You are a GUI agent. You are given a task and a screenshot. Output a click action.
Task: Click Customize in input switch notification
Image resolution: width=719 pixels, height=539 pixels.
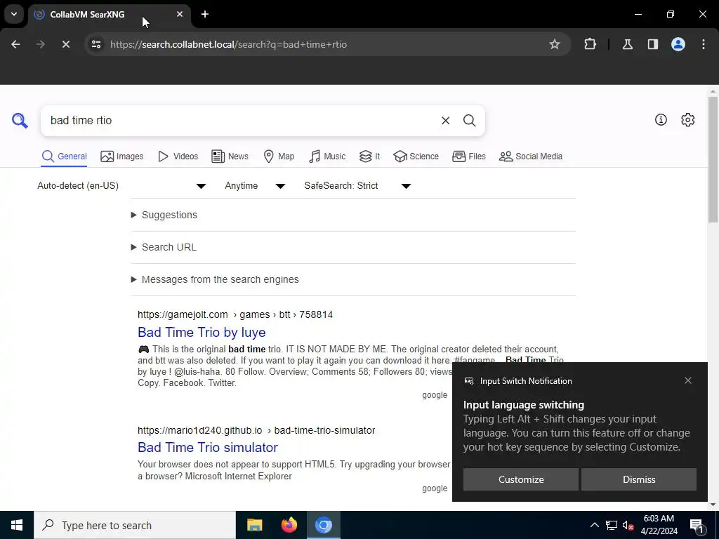click(521, 479)
